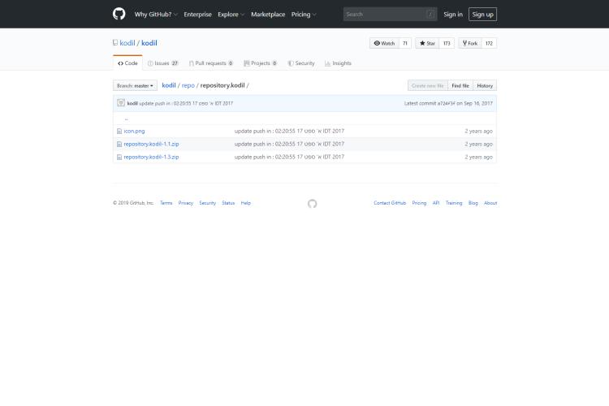Select the Find file button
The image size is (609, 406).
[x=460, y=85]
